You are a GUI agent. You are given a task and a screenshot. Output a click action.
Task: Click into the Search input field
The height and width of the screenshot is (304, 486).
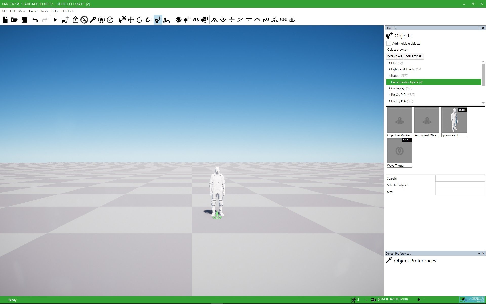coord(460,178)
